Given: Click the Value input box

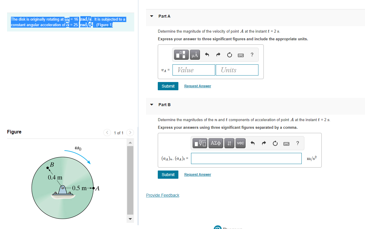Looking at the screenshot, I should [194, 70].
